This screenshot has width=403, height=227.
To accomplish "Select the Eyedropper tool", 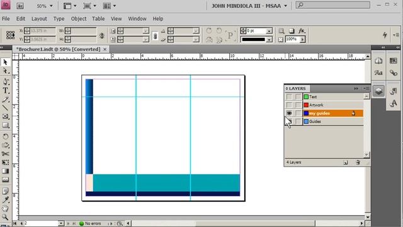I will [x=6, y=199].
